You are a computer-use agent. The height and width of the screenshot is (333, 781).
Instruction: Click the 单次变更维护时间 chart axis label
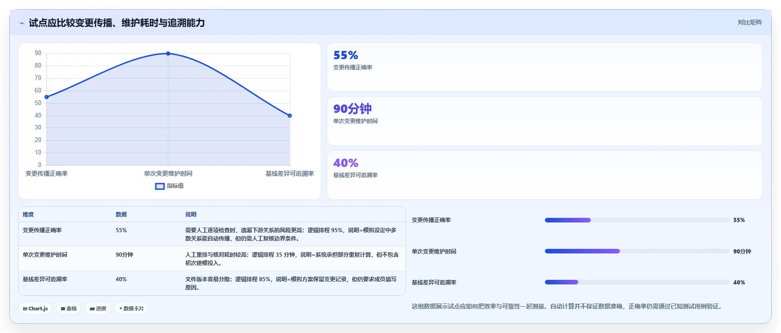168,173
